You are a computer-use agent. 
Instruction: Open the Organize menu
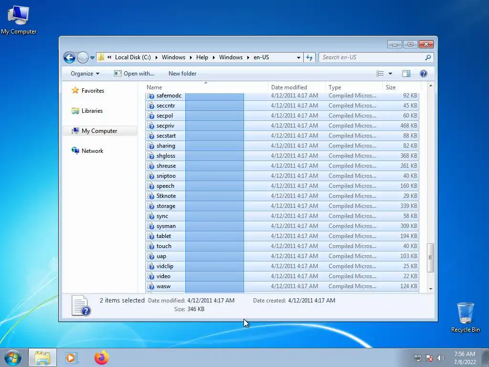[85, 74]
